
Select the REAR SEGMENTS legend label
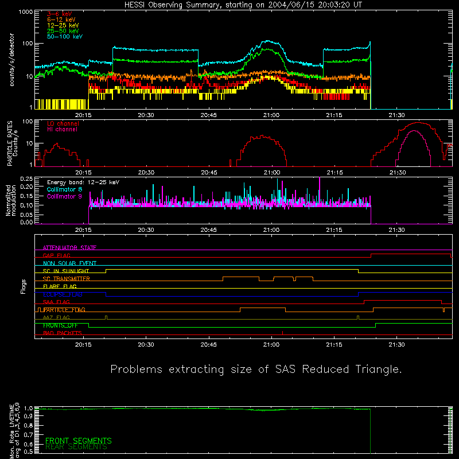pos(76,447)
